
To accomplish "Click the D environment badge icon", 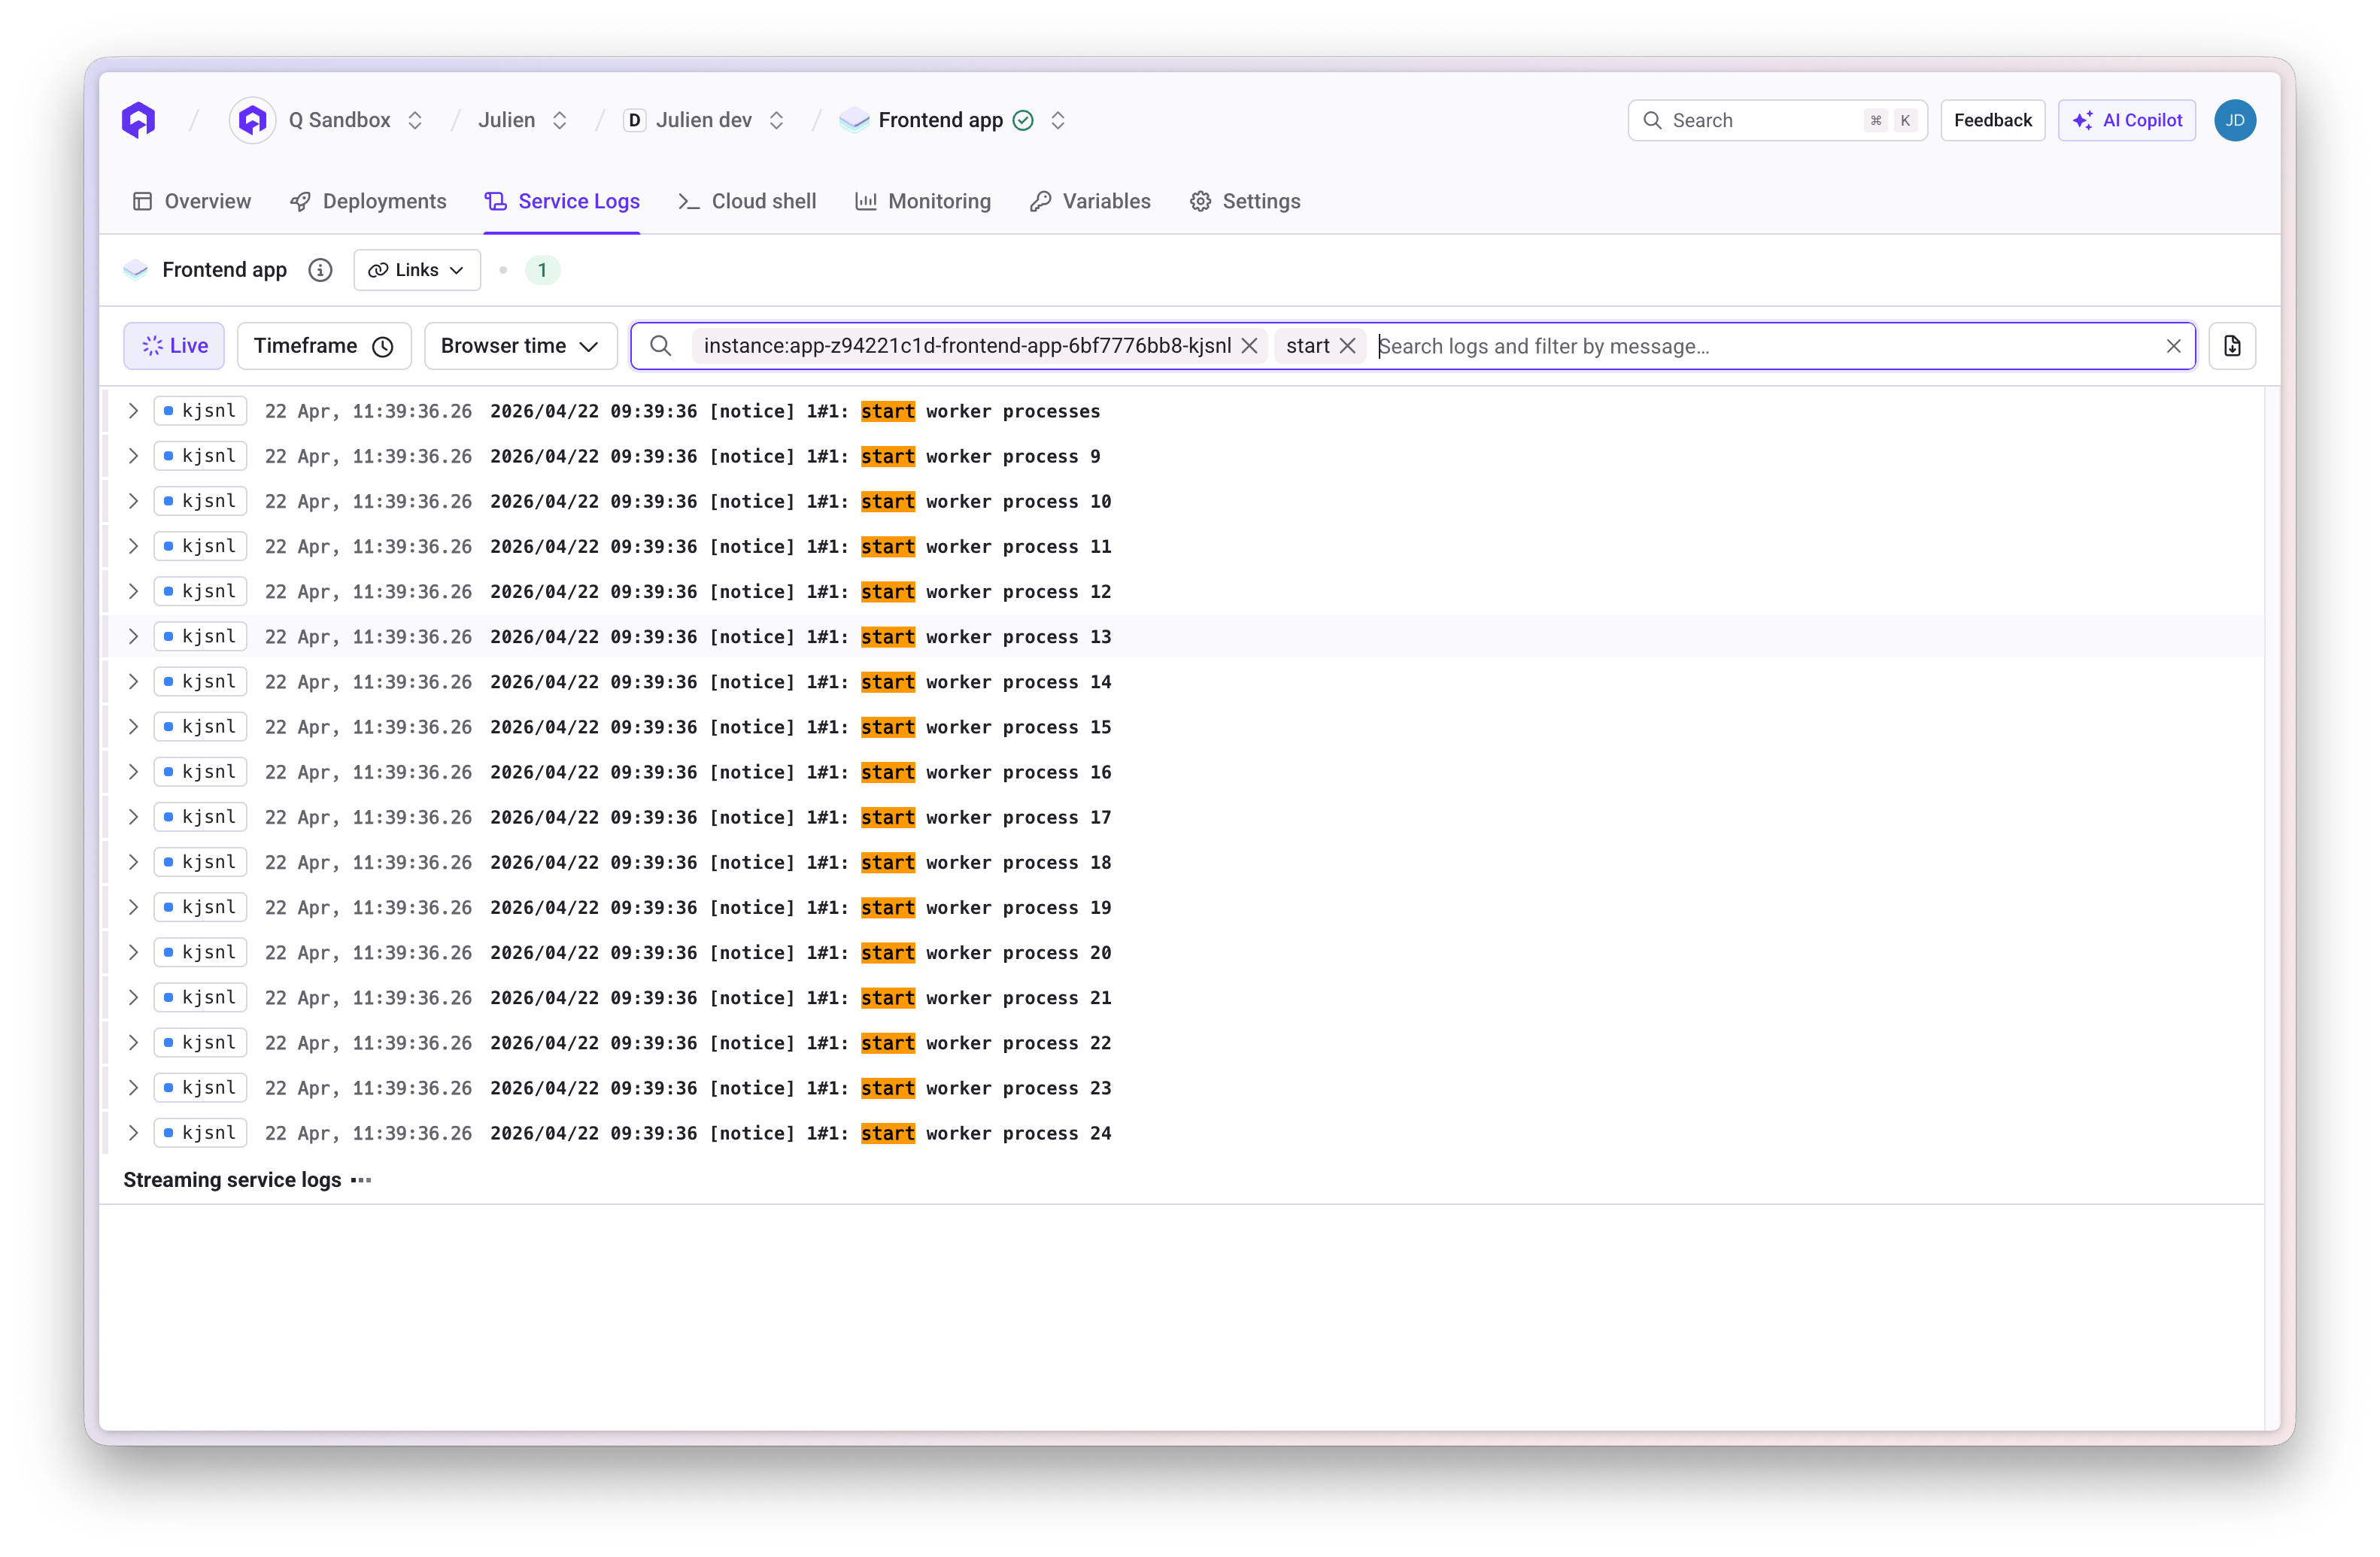I will pyautogui.click(x=634, y=120).
